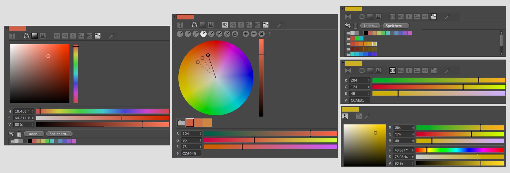Toggle HEX field in the RGB yellow panel
510x173 pixels.
coord(425,71)
